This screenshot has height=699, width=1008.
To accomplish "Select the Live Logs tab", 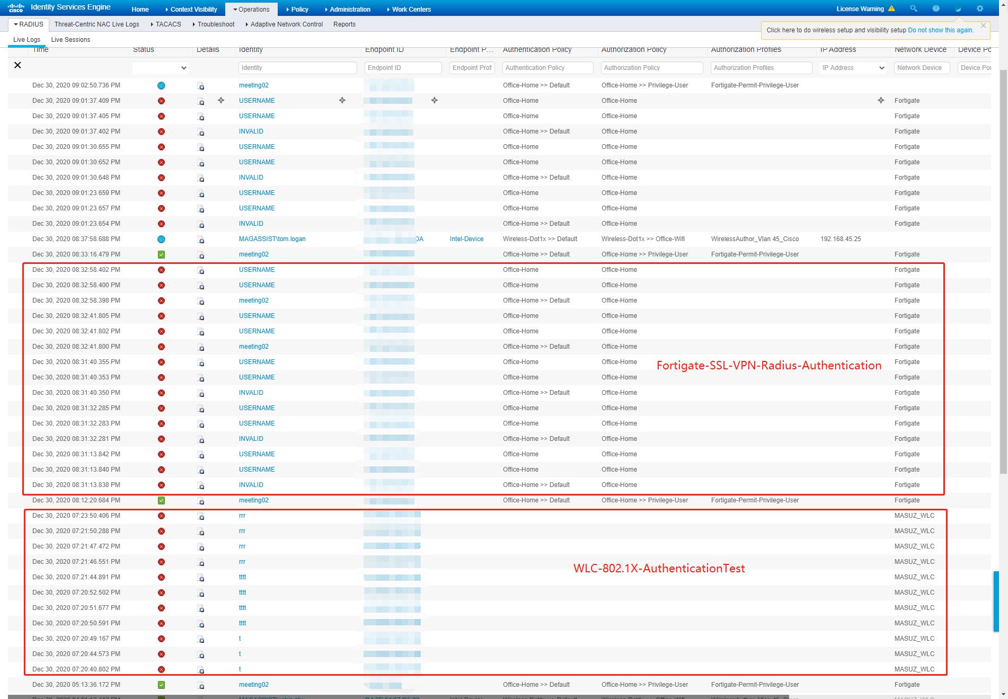I will pos(26,40).
